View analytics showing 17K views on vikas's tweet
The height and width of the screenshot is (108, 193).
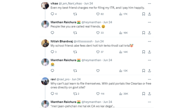(x=123, y=14)
